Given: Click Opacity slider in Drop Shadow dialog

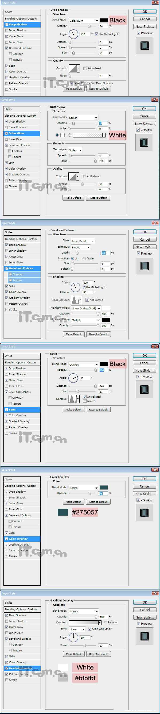Looking at the screenshot, I should (83, 26).
